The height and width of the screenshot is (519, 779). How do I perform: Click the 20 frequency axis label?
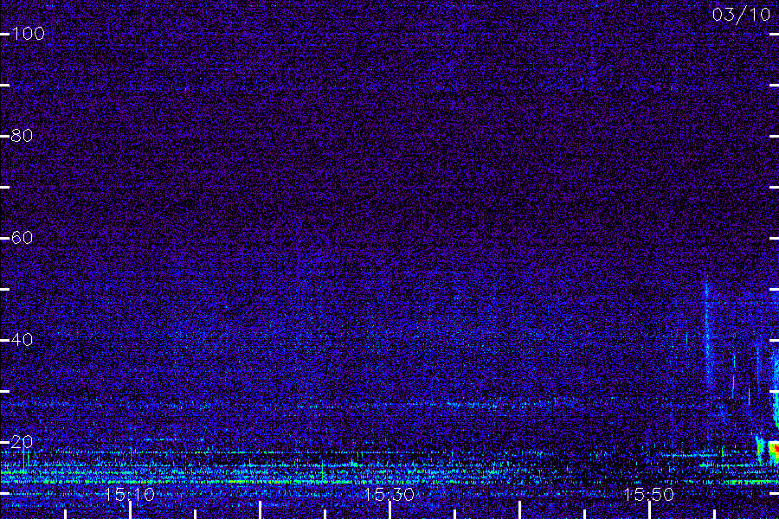click(x=22, y=442)
